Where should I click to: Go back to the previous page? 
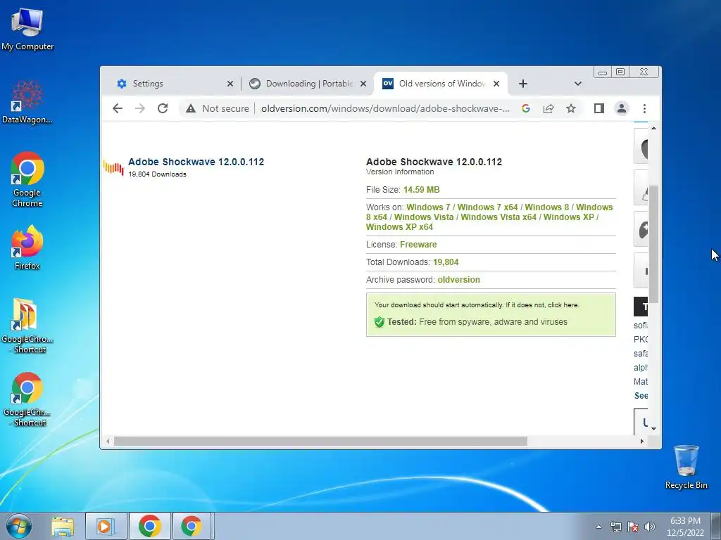point(118,108)
